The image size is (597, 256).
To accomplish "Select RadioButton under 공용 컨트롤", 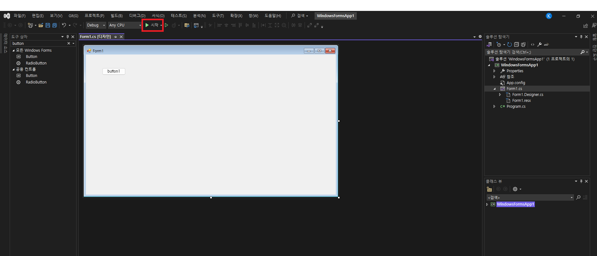I will [x=36, y=82].
